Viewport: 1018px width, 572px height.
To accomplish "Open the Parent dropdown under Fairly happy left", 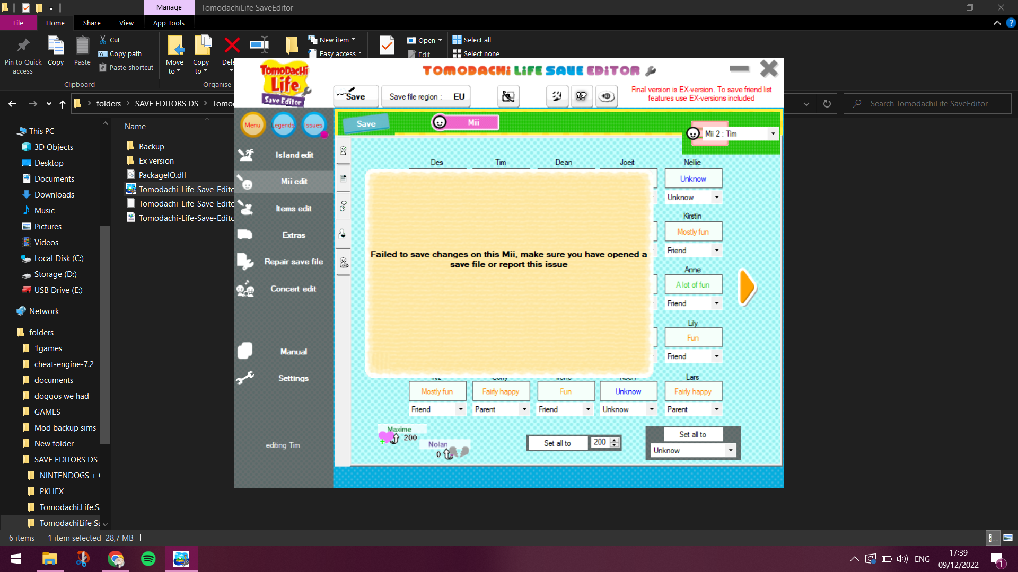I will tap(524, 409).
